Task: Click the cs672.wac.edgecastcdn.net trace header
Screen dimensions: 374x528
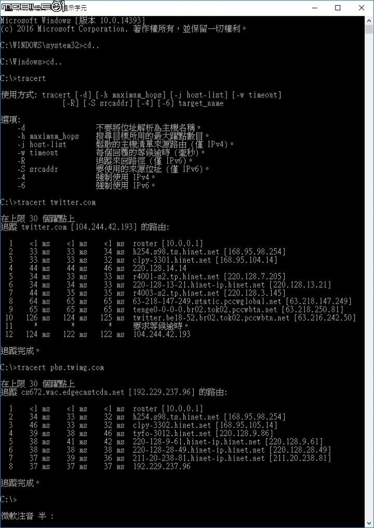Action: (x=114, y=392)
